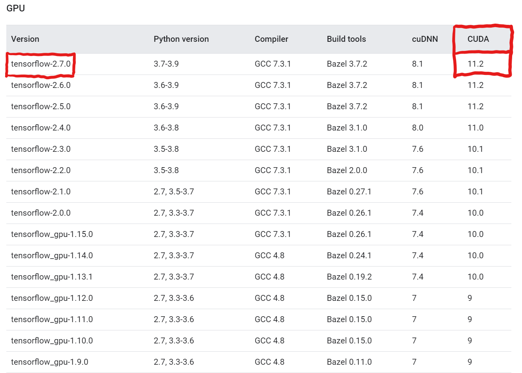
Task: Click Python 3.7-3.9 in tensorflow-2.7.0 row
Action: coord(166,64)
